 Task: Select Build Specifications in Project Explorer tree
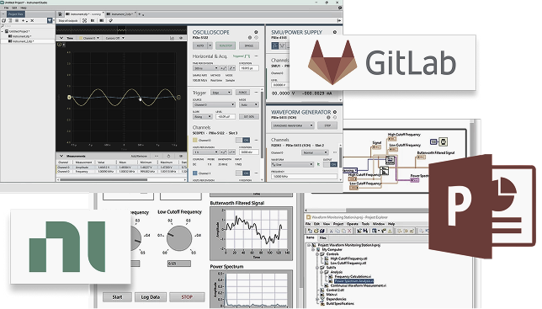pyautogui.click(x=340, y=303)
